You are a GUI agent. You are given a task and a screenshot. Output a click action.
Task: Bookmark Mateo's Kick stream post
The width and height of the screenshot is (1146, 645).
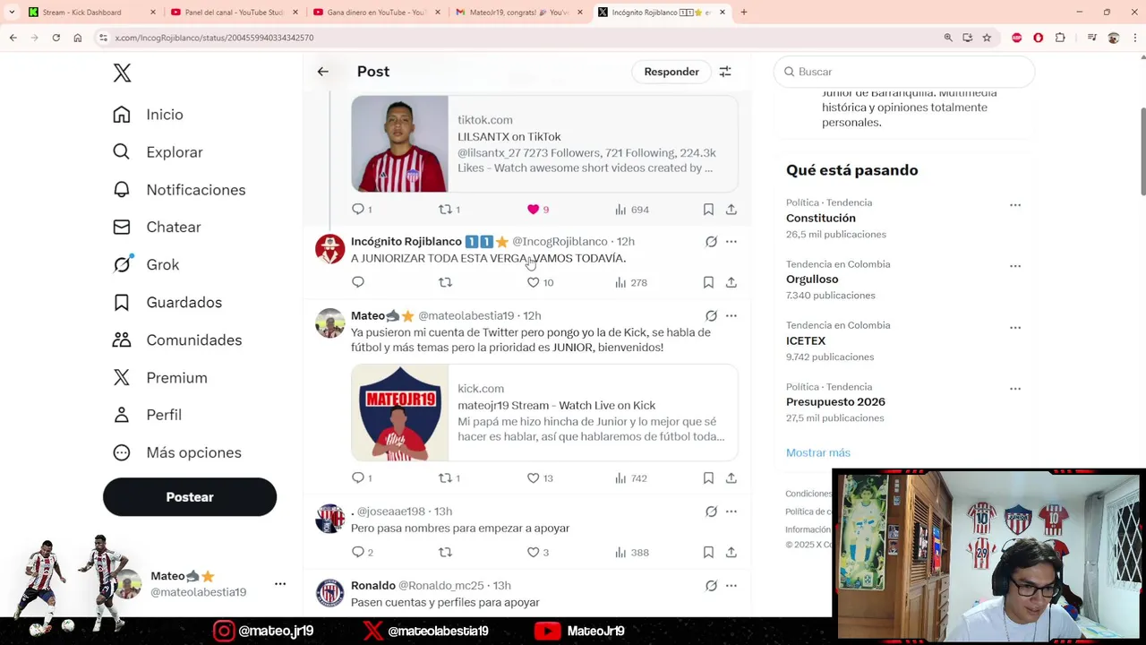708,478
